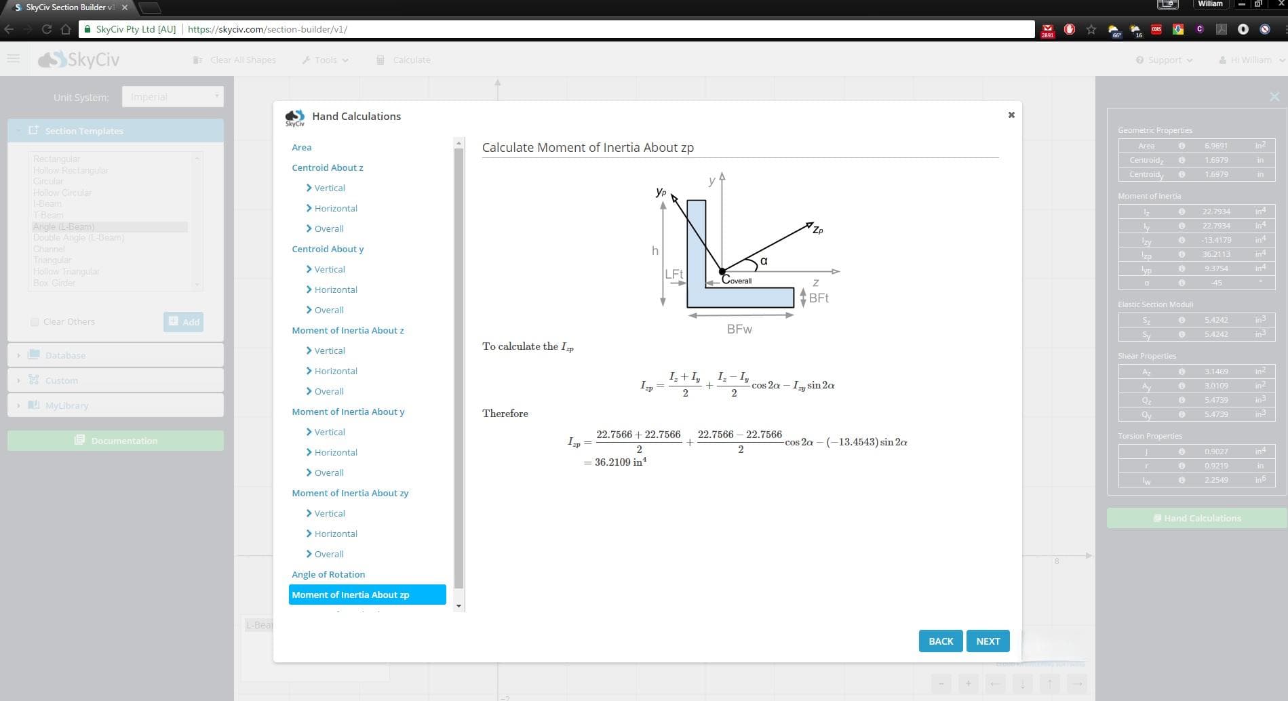The height and width of the screenshot is (701, 1288).
Task: Collapse the Section Templates panel
Action: (115, 130)
